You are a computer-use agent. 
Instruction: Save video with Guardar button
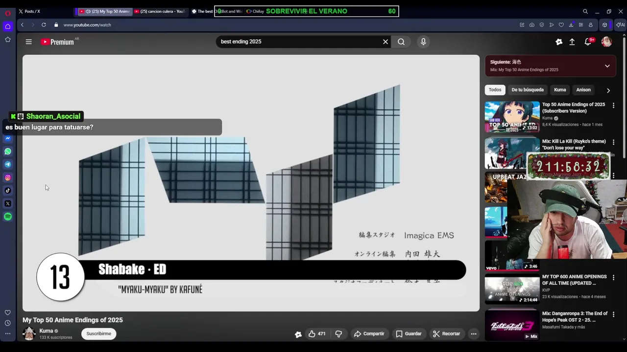409,334
